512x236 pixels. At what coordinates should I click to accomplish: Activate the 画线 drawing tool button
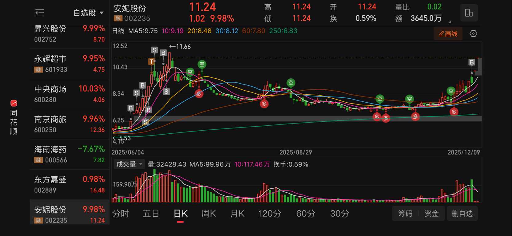[448, 33]
